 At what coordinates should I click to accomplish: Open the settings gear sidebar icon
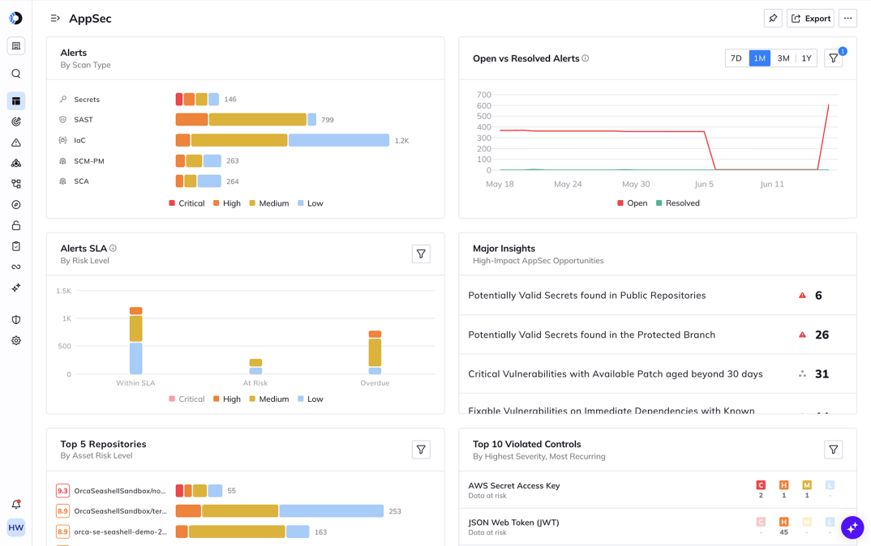pos(16,341)
